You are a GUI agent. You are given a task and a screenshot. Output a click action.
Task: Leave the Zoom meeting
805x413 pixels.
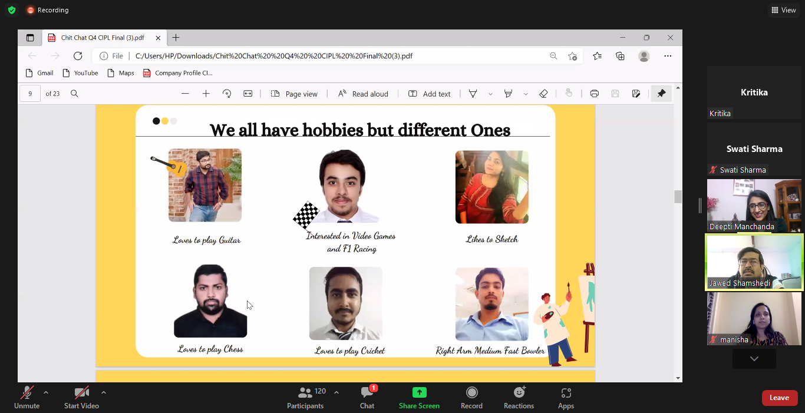click(780, 398)
